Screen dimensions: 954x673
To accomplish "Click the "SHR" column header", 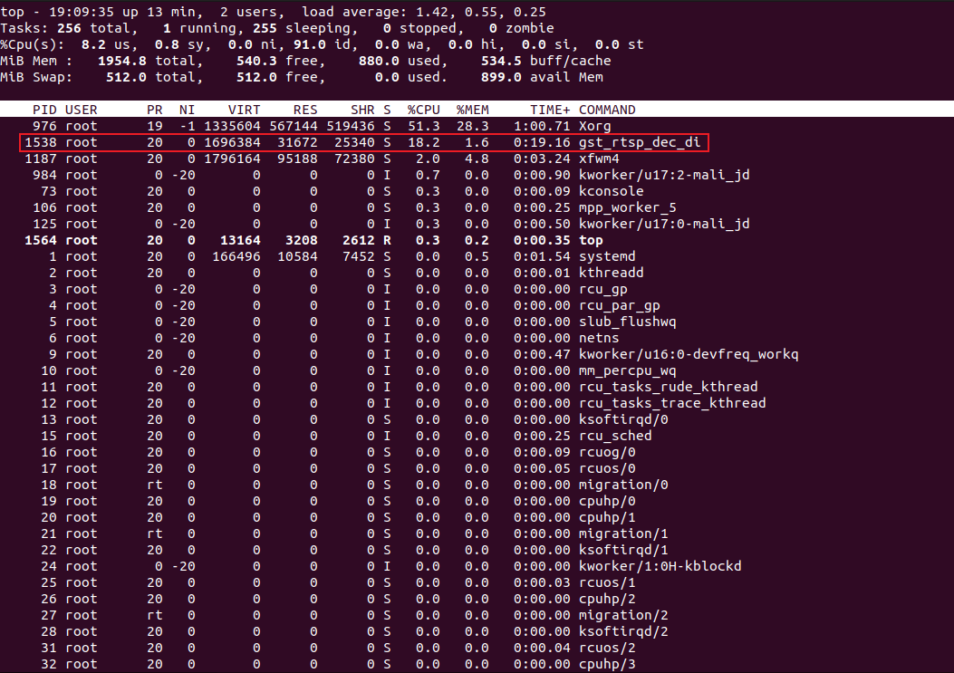I will coord(362,110).
